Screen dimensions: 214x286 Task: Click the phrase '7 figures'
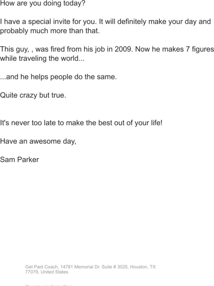[200, 49]
